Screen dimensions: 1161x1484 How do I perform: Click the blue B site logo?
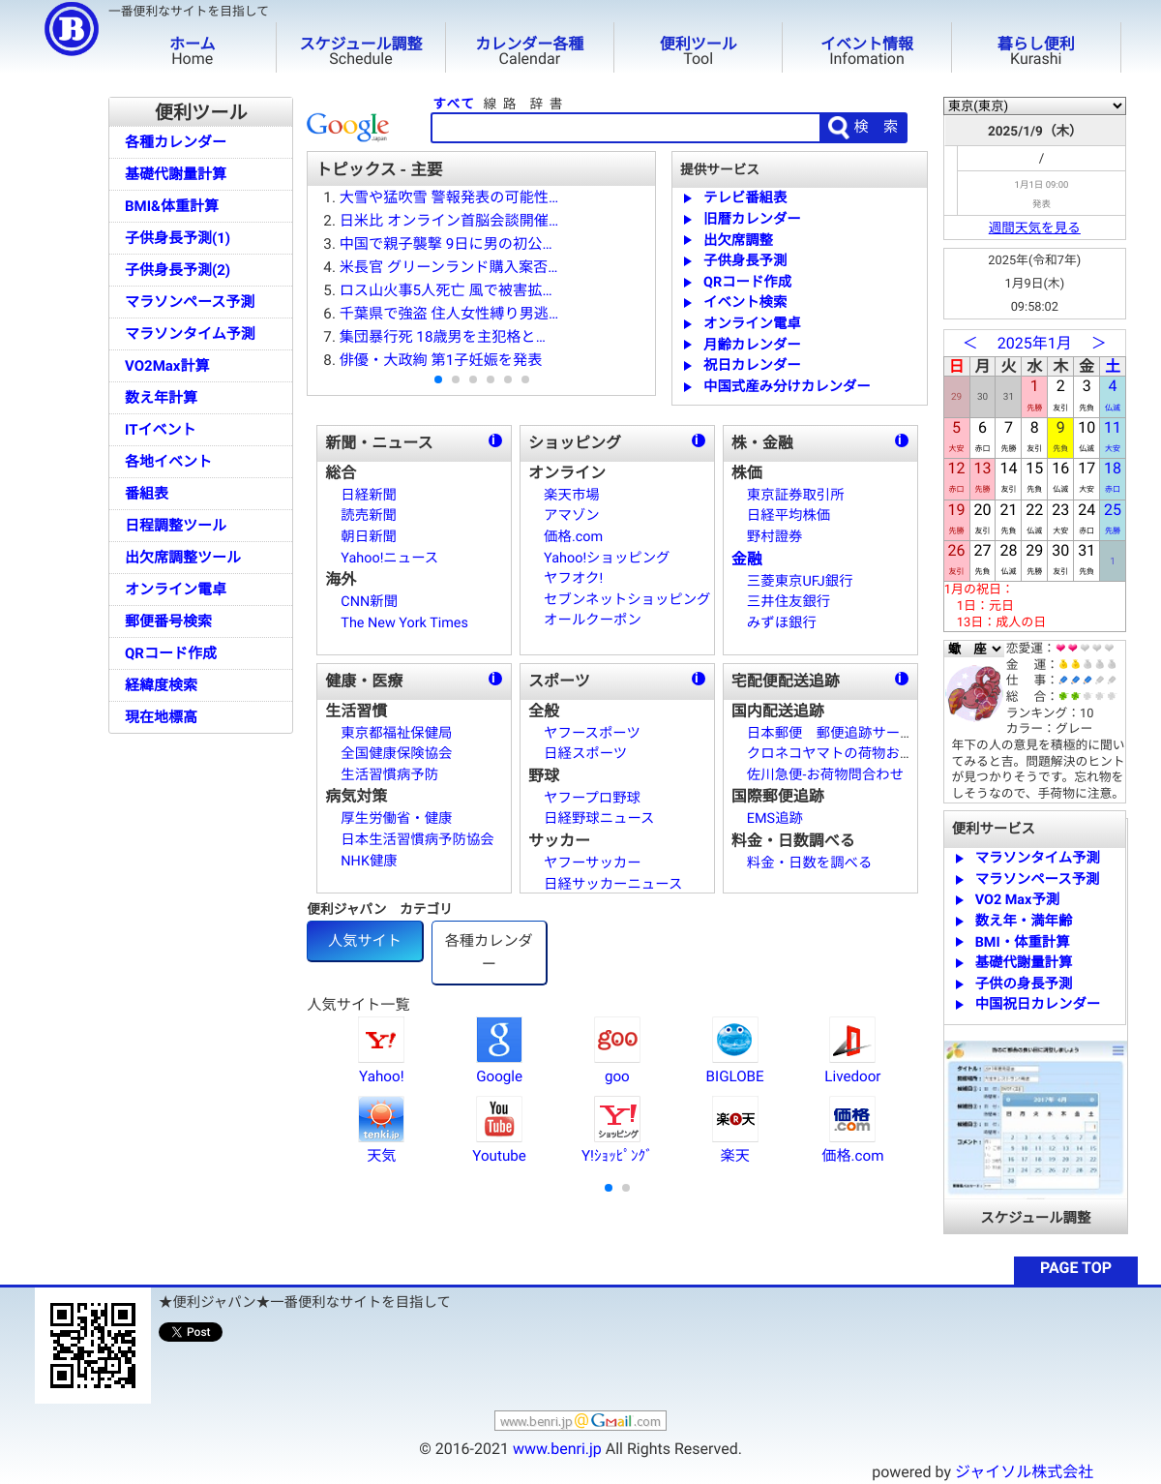[72, 29]
